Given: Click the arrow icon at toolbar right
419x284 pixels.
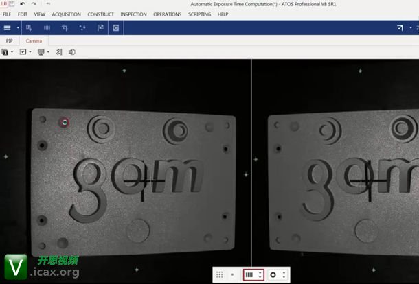Looking at the screenshot, I should coord(400,27).
